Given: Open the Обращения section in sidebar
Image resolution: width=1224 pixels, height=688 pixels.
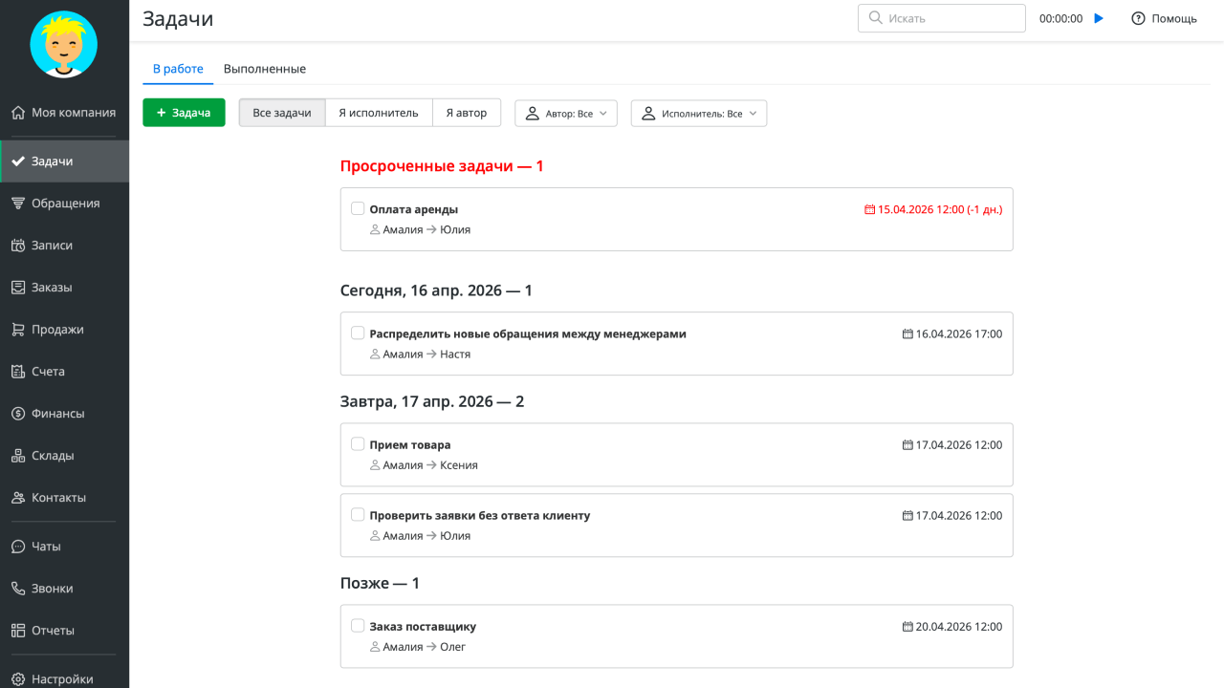Looking at the screenshot, I should coord(59,203).
